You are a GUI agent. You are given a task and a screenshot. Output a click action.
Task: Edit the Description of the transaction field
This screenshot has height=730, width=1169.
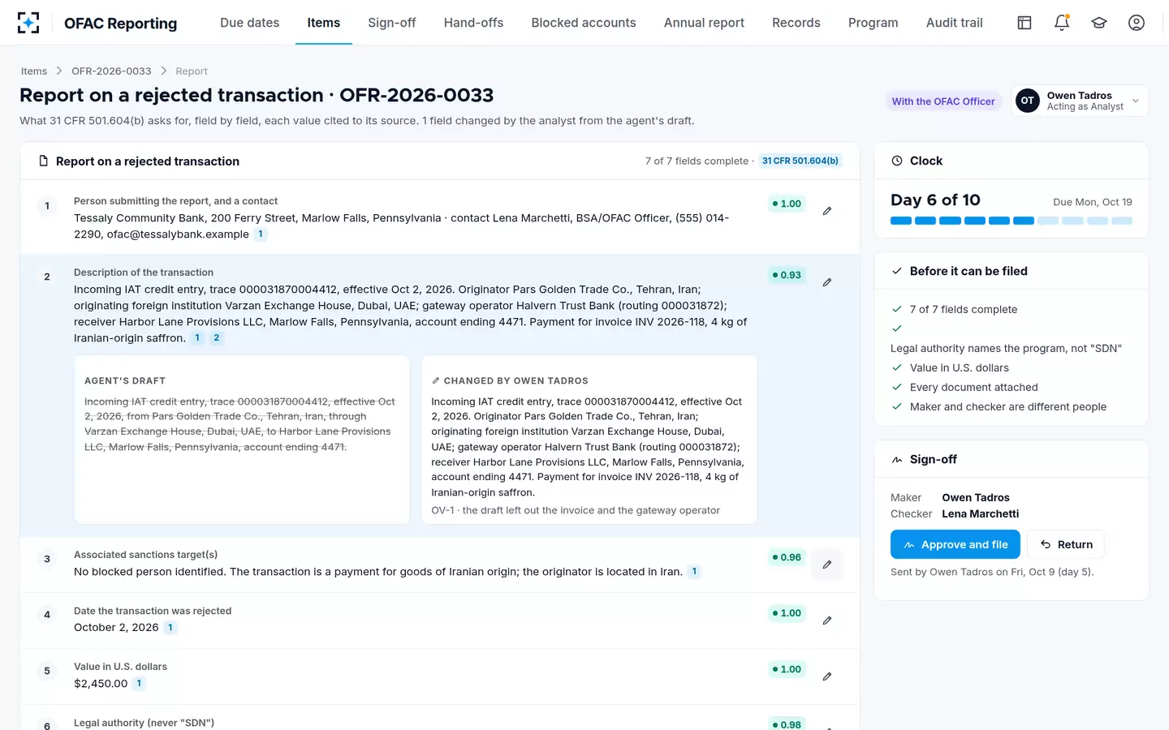pyautogui.click(x=827, y=282)
